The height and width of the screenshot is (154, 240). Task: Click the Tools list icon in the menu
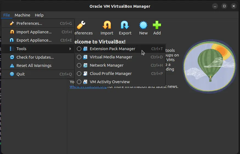12,49
